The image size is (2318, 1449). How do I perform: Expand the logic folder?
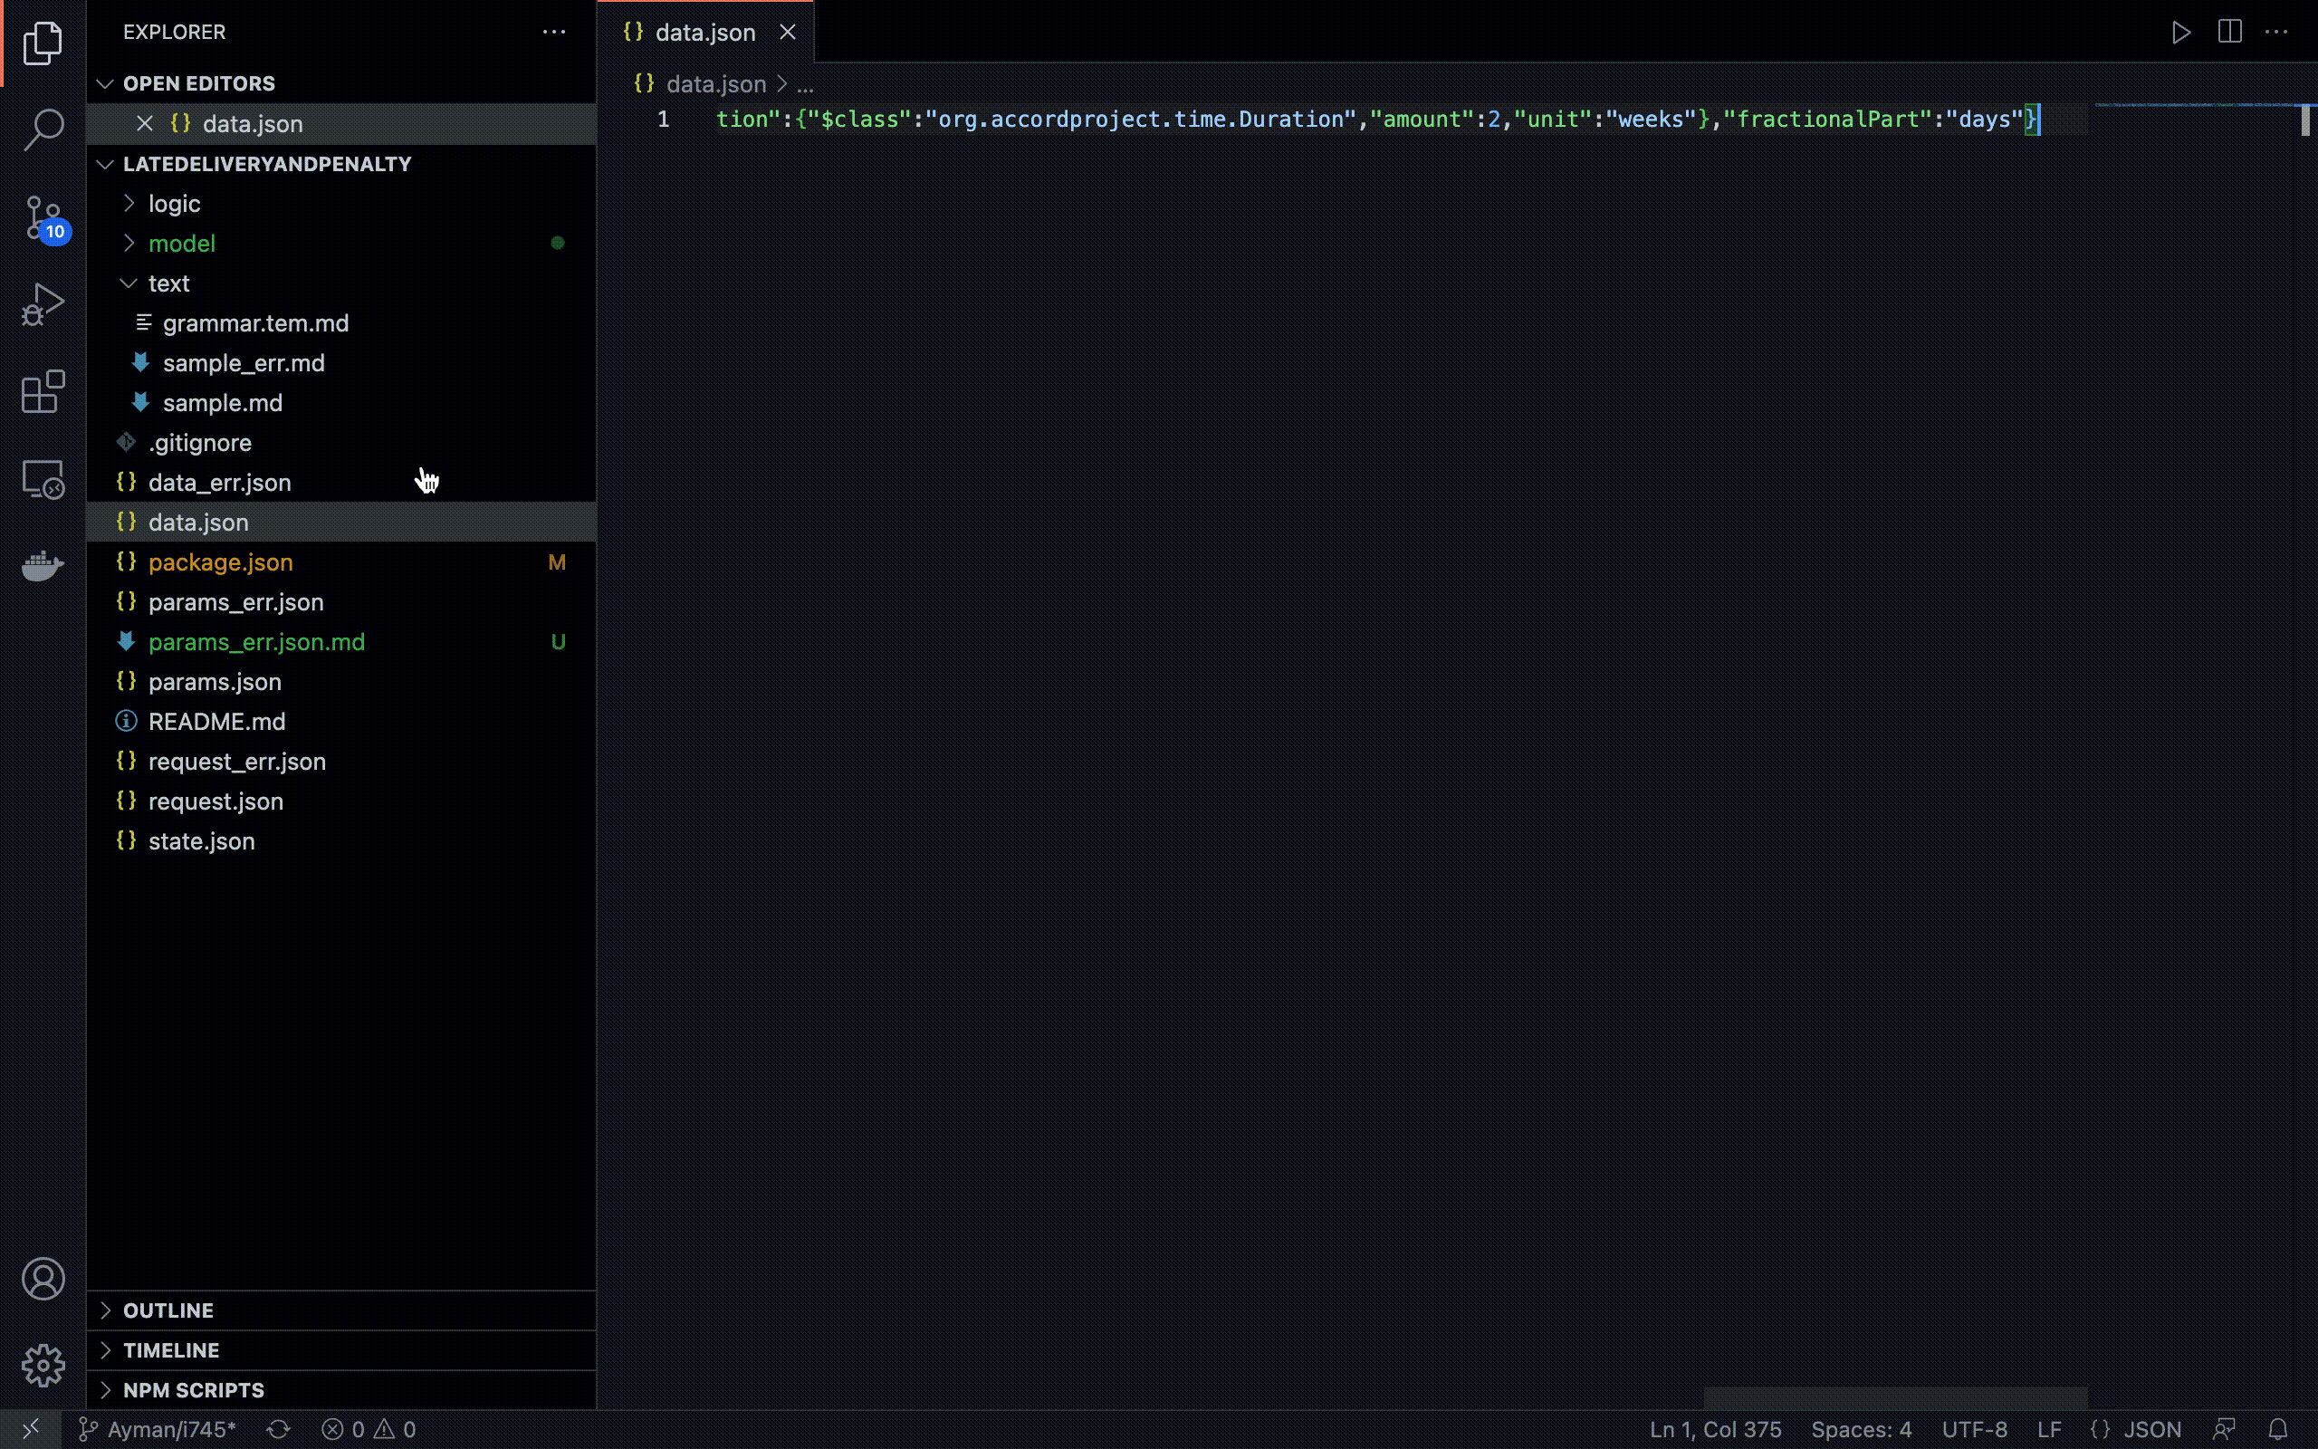click(175, 203)
